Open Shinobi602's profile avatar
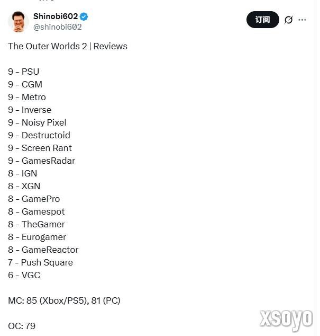 coord(17,21)
